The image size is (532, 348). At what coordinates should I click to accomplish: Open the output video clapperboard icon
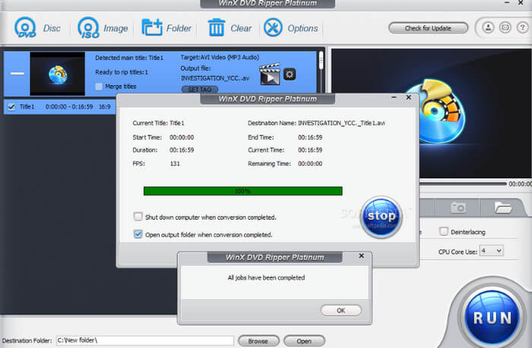click(270, 74)
